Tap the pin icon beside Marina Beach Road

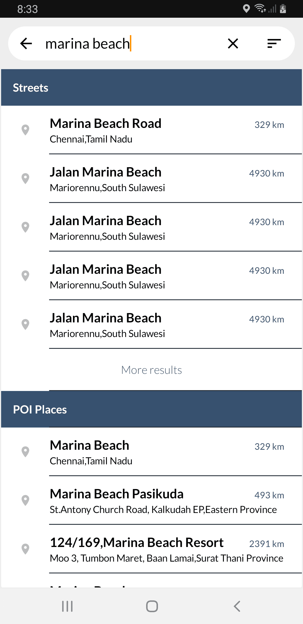26,130
